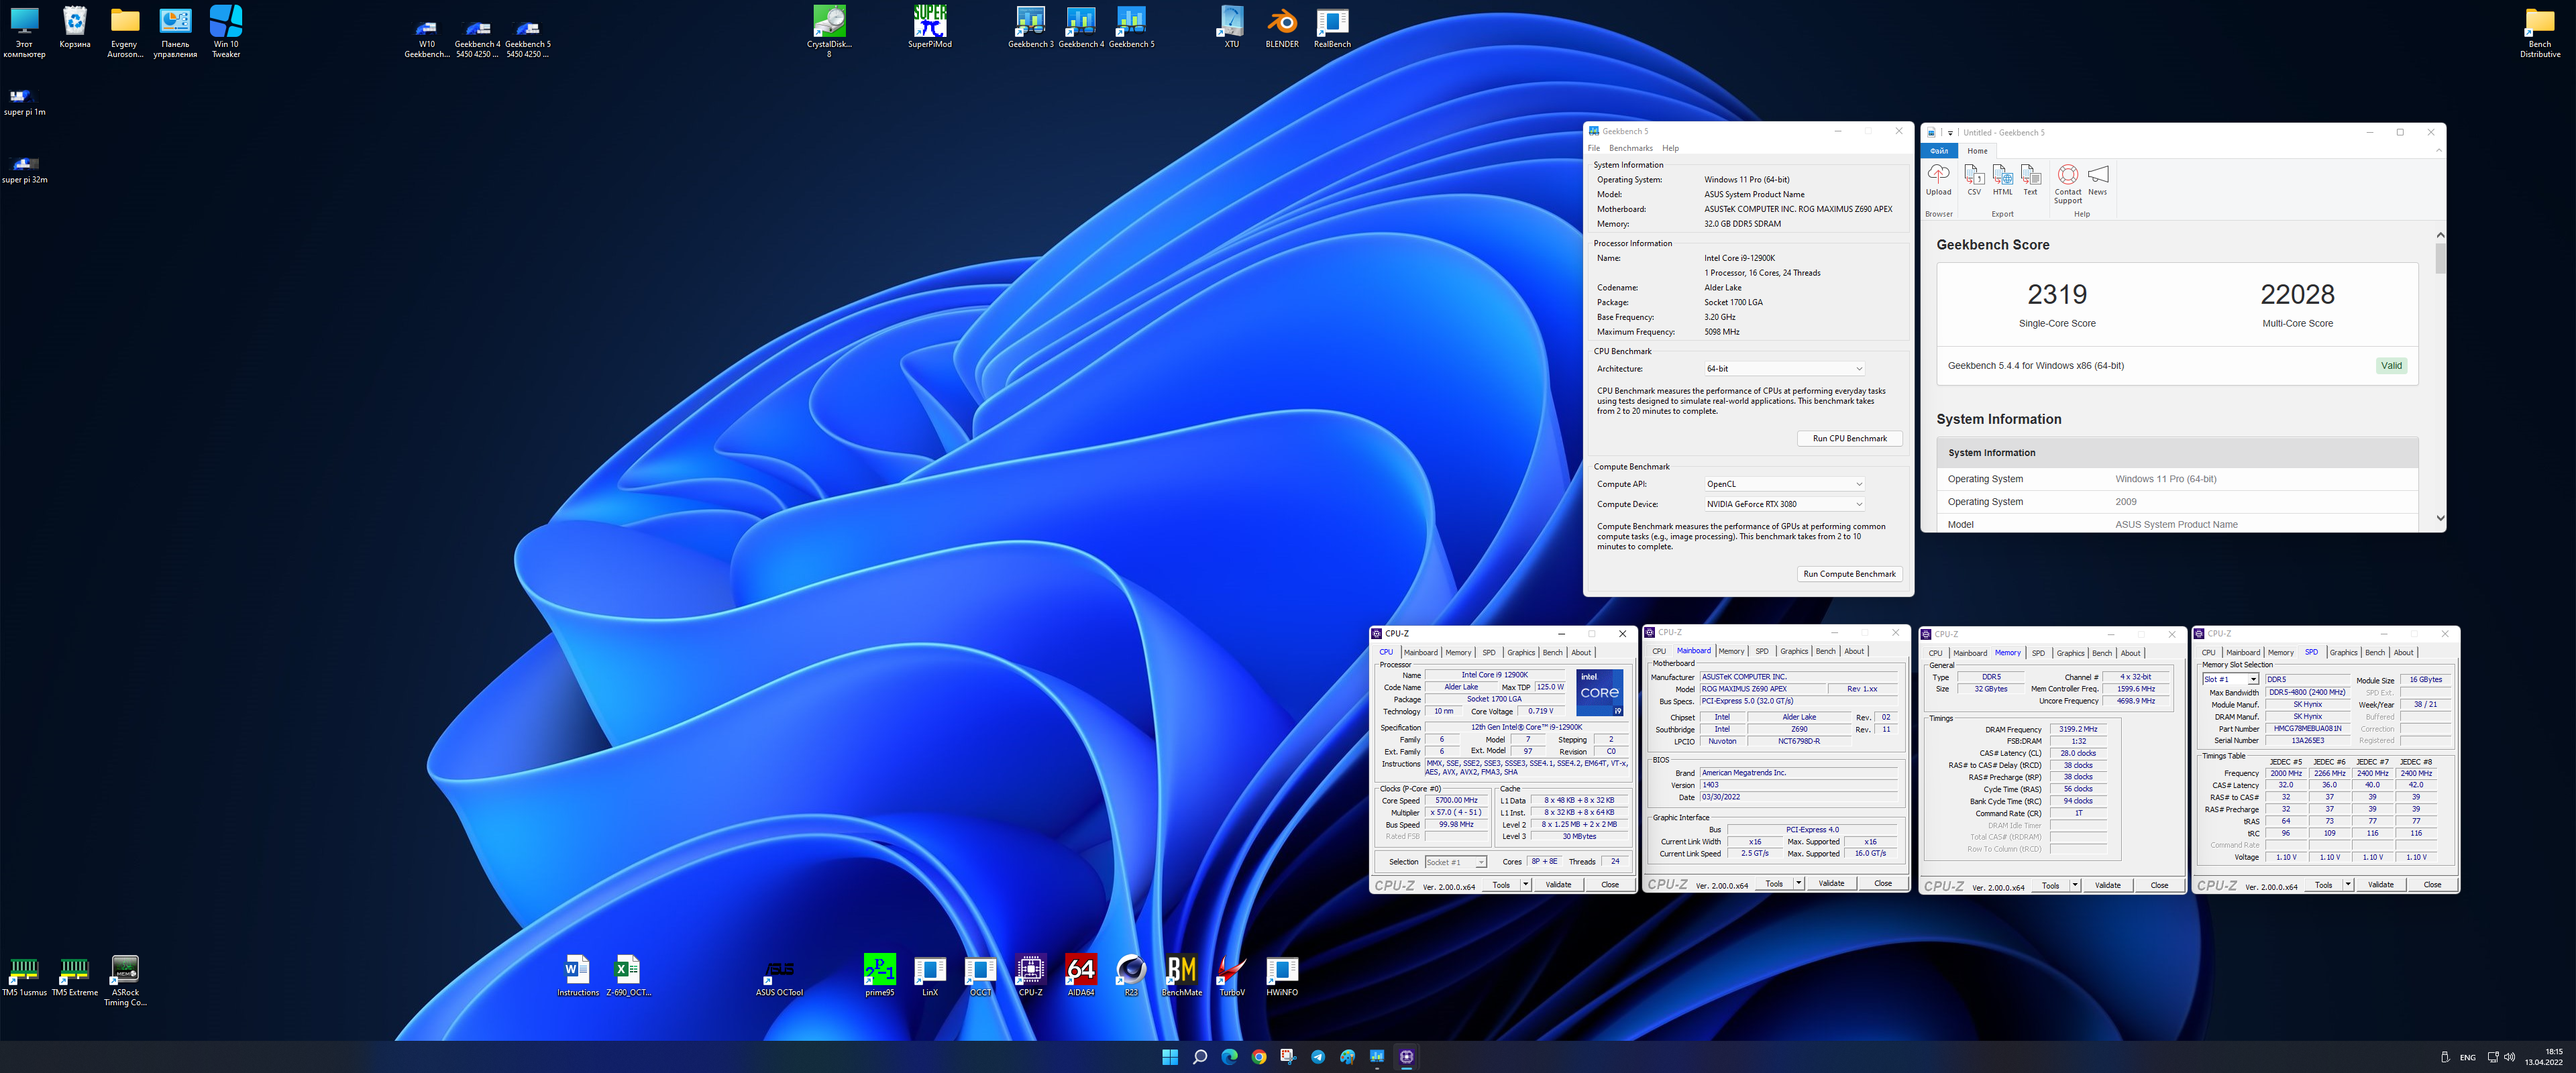Select the prime95 desktop icon
Screen dimensions: 2576x1073
(x=879, y=975)
